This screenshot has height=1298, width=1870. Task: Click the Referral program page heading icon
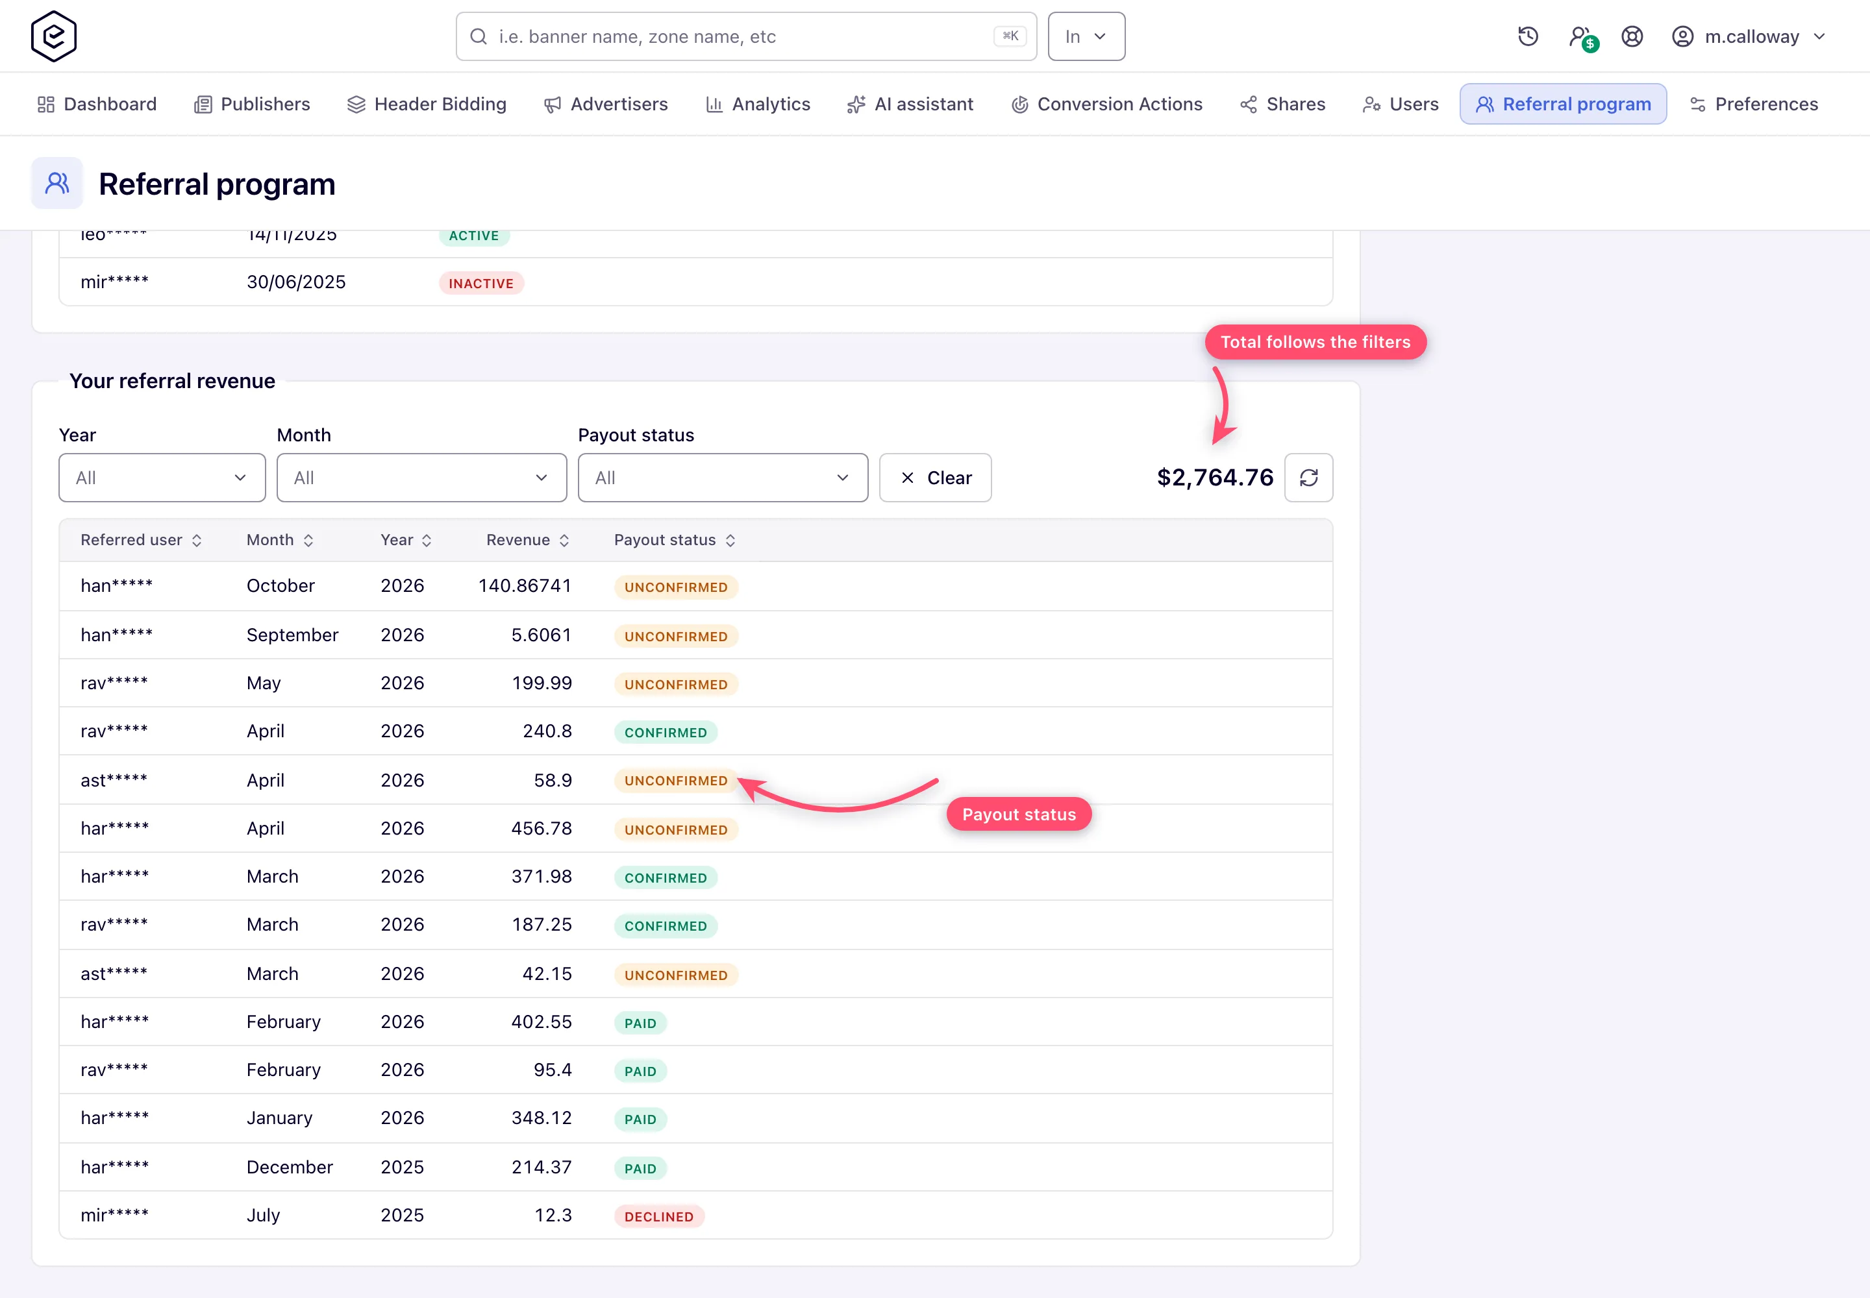(x=57, y=183)
